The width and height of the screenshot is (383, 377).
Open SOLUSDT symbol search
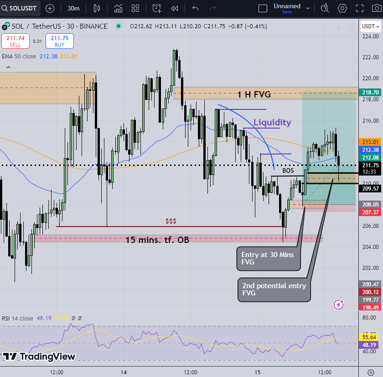pos(19,8)
